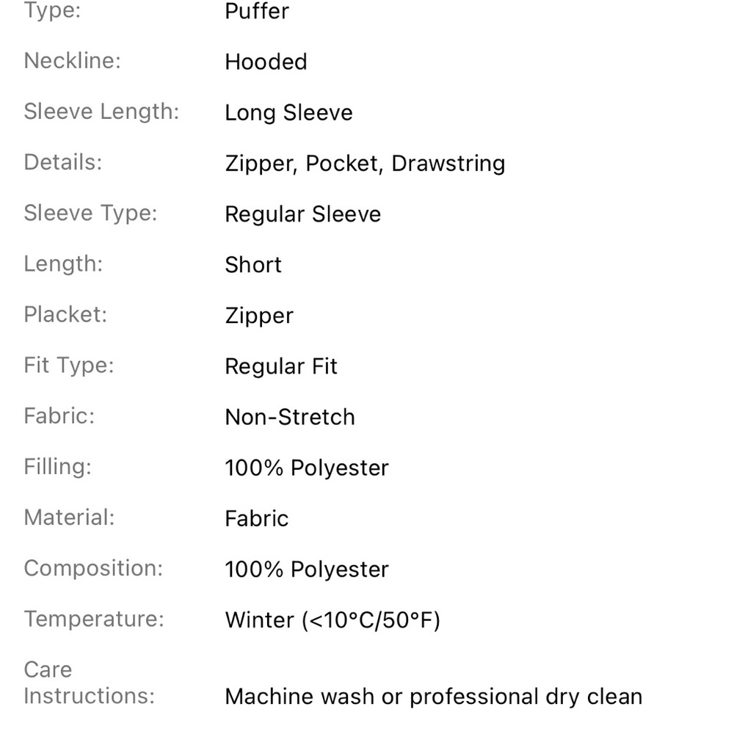Click the Temperature label
The image size is (734, 734).
[94, 619]
